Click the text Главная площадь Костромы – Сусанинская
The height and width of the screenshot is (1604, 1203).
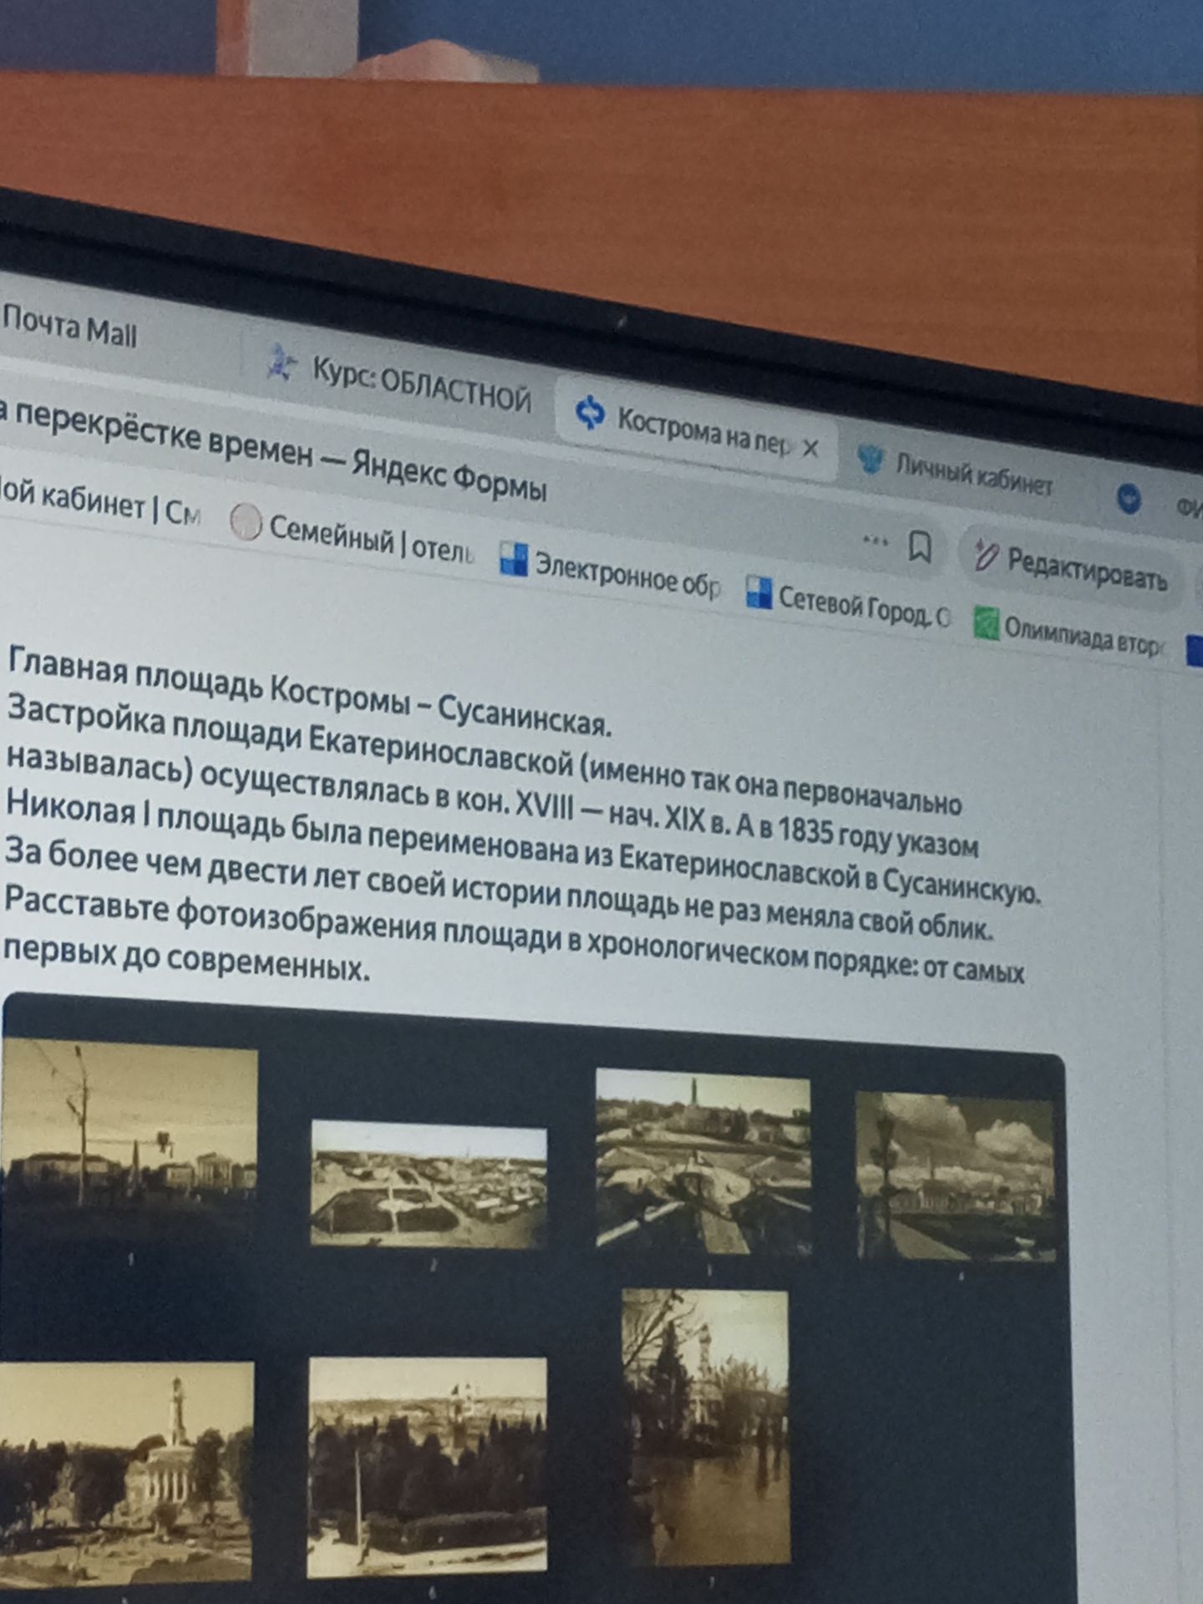309,692
